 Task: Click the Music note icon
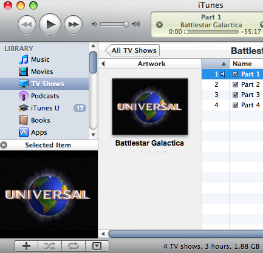24,59
